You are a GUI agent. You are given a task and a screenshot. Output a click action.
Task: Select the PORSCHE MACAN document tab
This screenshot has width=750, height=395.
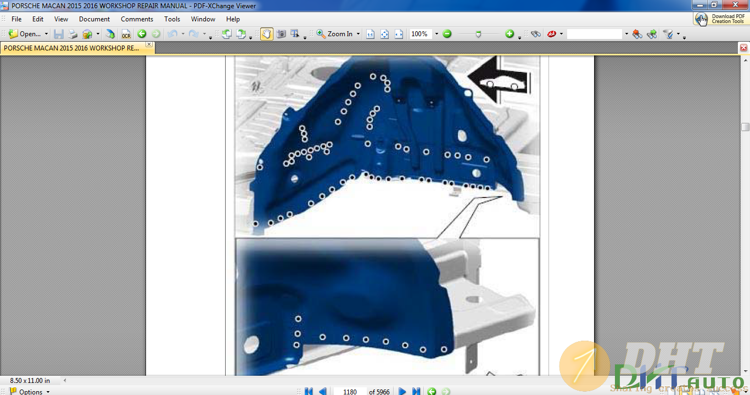71,48
